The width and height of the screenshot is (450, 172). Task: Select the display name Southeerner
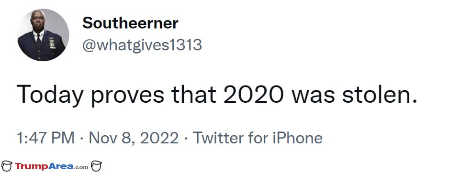(130, 23)
